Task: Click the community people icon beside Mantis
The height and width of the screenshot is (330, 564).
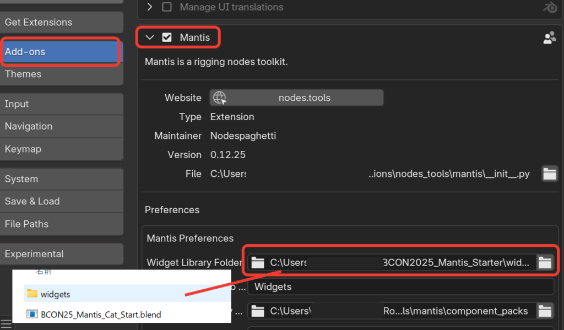Action: coord(549,37)
